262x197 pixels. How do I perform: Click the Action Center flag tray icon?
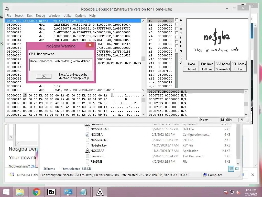click(x=226, y=192)
